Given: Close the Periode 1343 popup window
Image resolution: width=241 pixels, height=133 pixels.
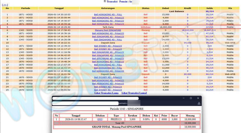Looking at the screenshot, I should (198, 98).
